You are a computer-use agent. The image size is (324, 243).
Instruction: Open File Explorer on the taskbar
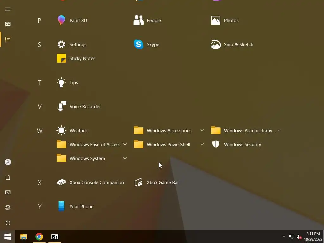point(23,237)
